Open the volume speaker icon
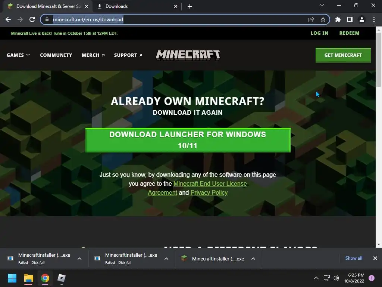 (x=336, y=278)
